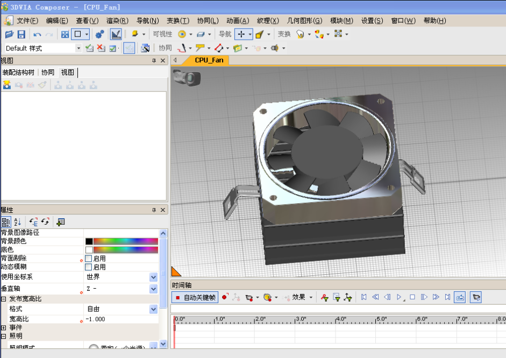Click the create view icon in the 视图 panel

point(7,85)
